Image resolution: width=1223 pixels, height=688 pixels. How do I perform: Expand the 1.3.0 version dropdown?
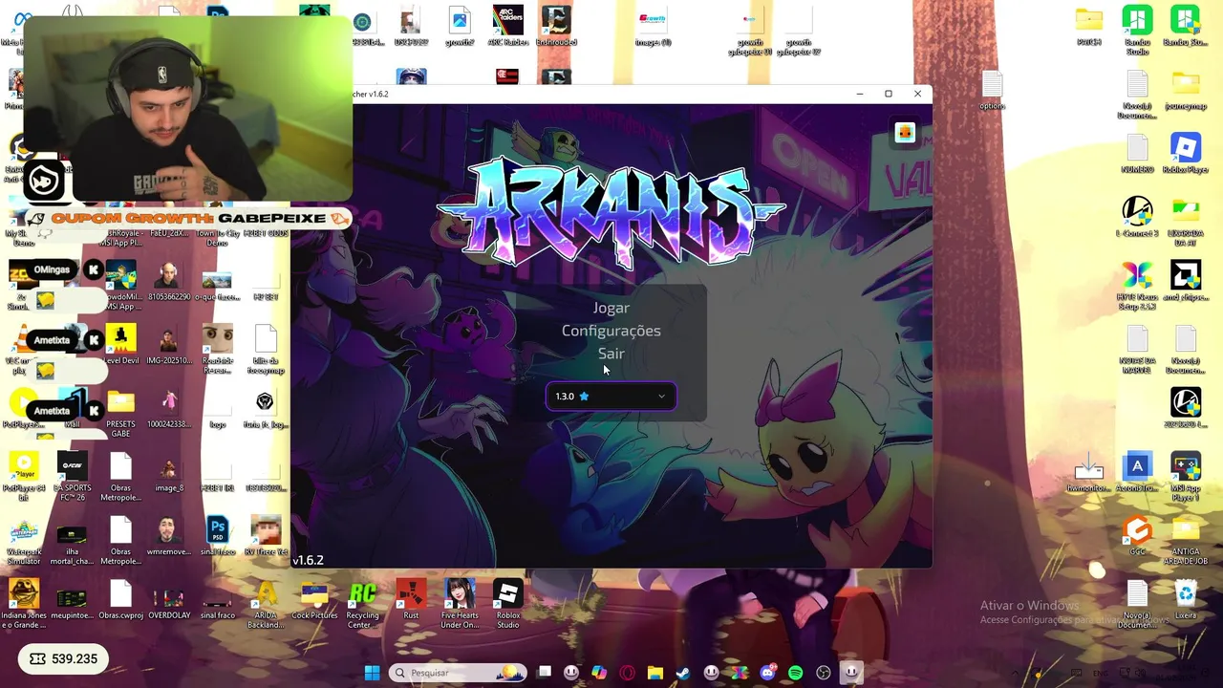(x=611, y=397)
